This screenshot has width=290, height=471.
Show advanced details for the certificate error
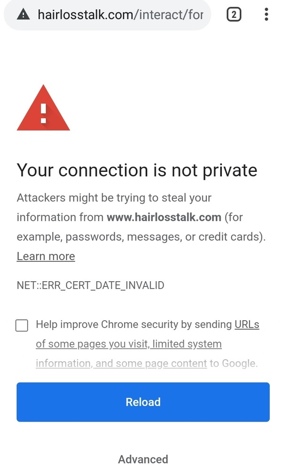click(x=143, y=459)
